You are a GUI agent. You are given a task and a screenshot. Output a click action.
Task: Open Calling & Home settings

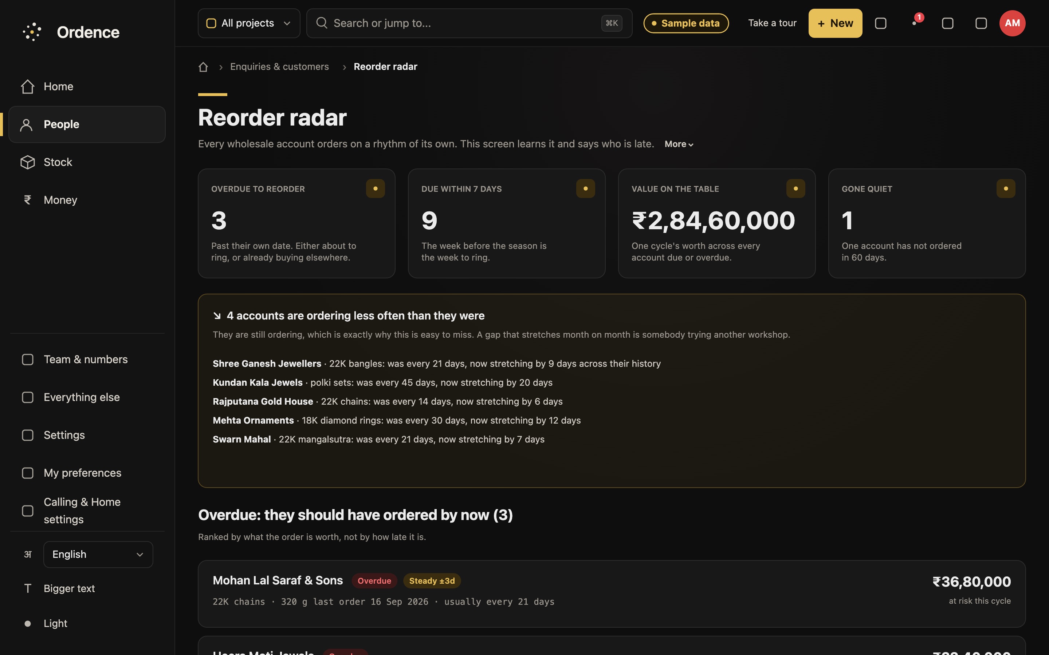point(87,511)
